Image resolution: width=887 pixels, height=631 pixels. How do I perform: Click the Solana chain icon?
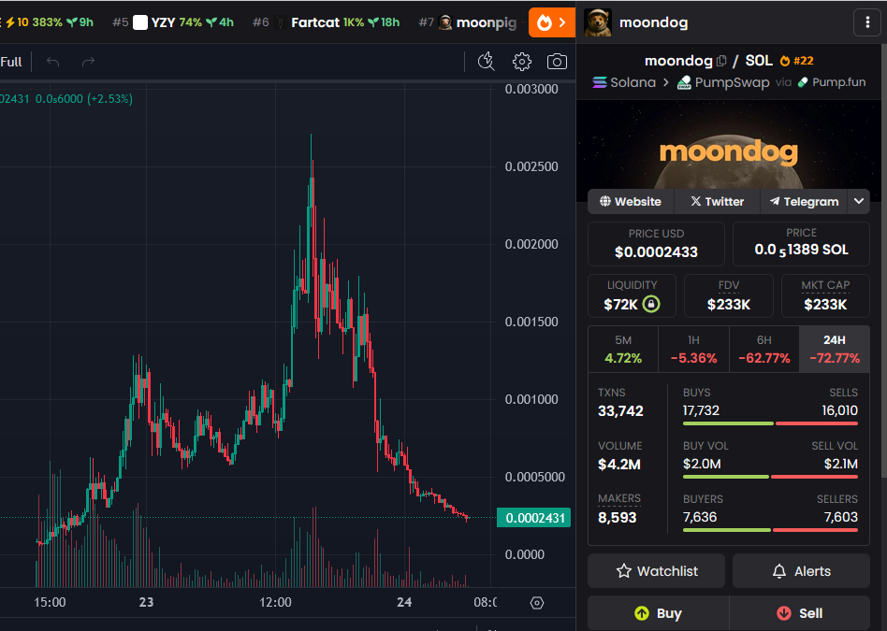(600, 82)
